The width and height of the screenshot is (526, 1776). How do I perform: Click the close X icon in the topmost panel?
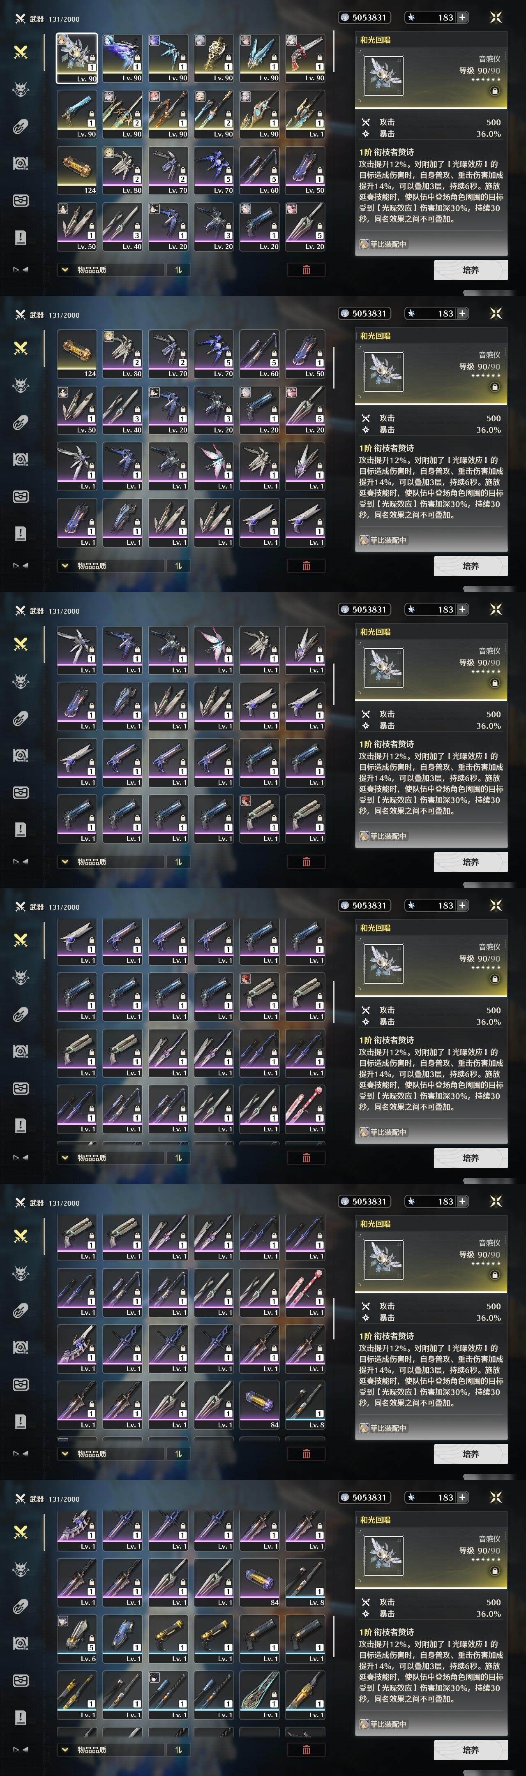click(496, 17)
